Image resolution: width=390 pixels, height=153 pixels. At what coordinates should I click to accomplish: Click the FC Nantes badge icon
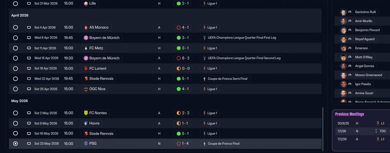pyautogui.click(x=86, y=113)
